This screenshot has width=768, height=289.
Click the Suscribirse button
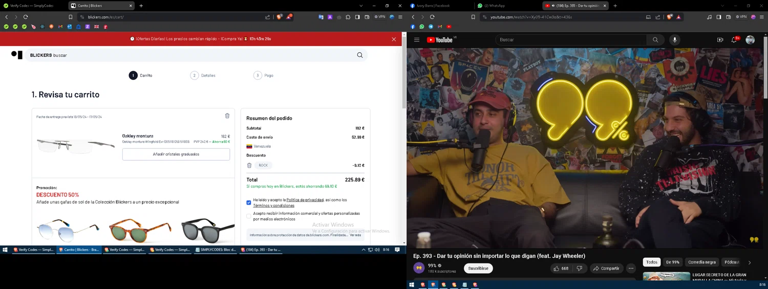478,268
